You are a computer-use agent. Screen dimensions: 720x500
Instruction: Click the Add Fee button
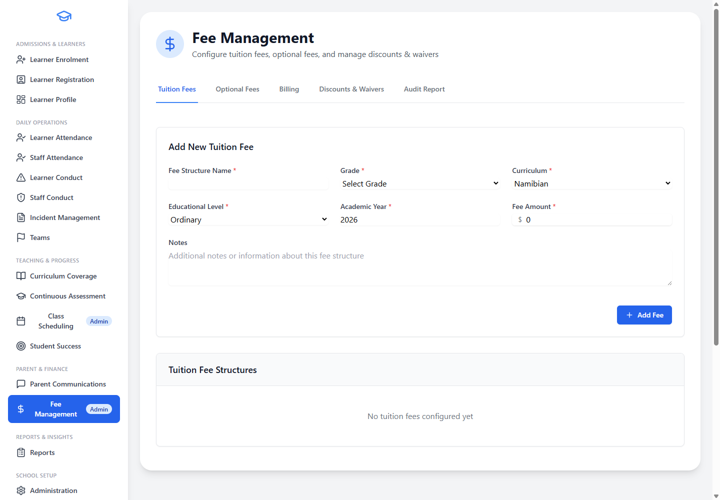(644, 315)
